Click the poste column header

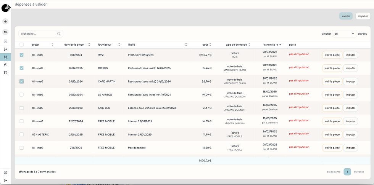tap(292, 45)
